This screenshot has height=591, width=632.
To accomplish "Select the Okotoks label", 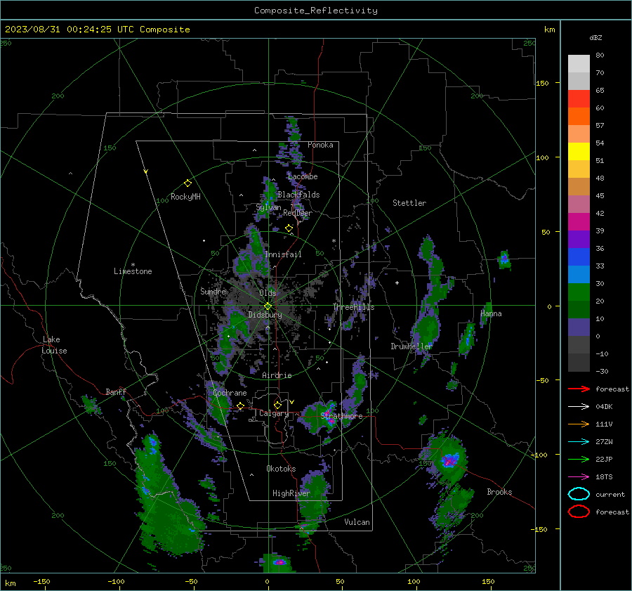I will pos(281,468).
